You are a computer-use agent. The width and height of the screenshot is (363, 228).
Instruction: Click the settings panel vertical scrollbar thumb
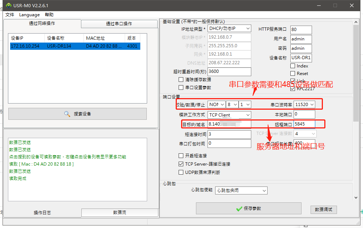pos(356,73)
